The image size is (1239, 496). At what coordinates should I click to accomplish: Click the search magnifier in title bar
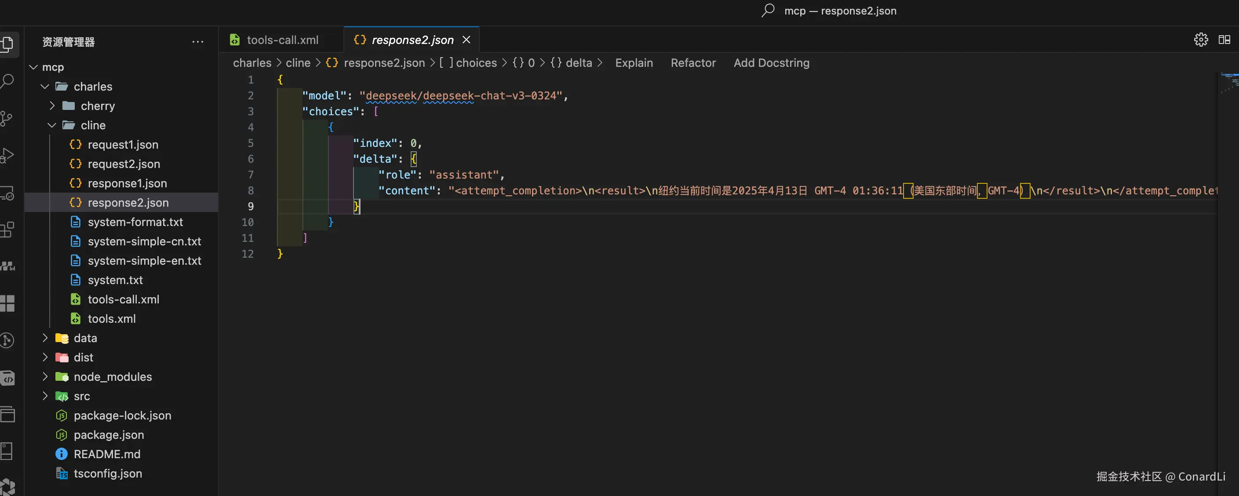768,10
